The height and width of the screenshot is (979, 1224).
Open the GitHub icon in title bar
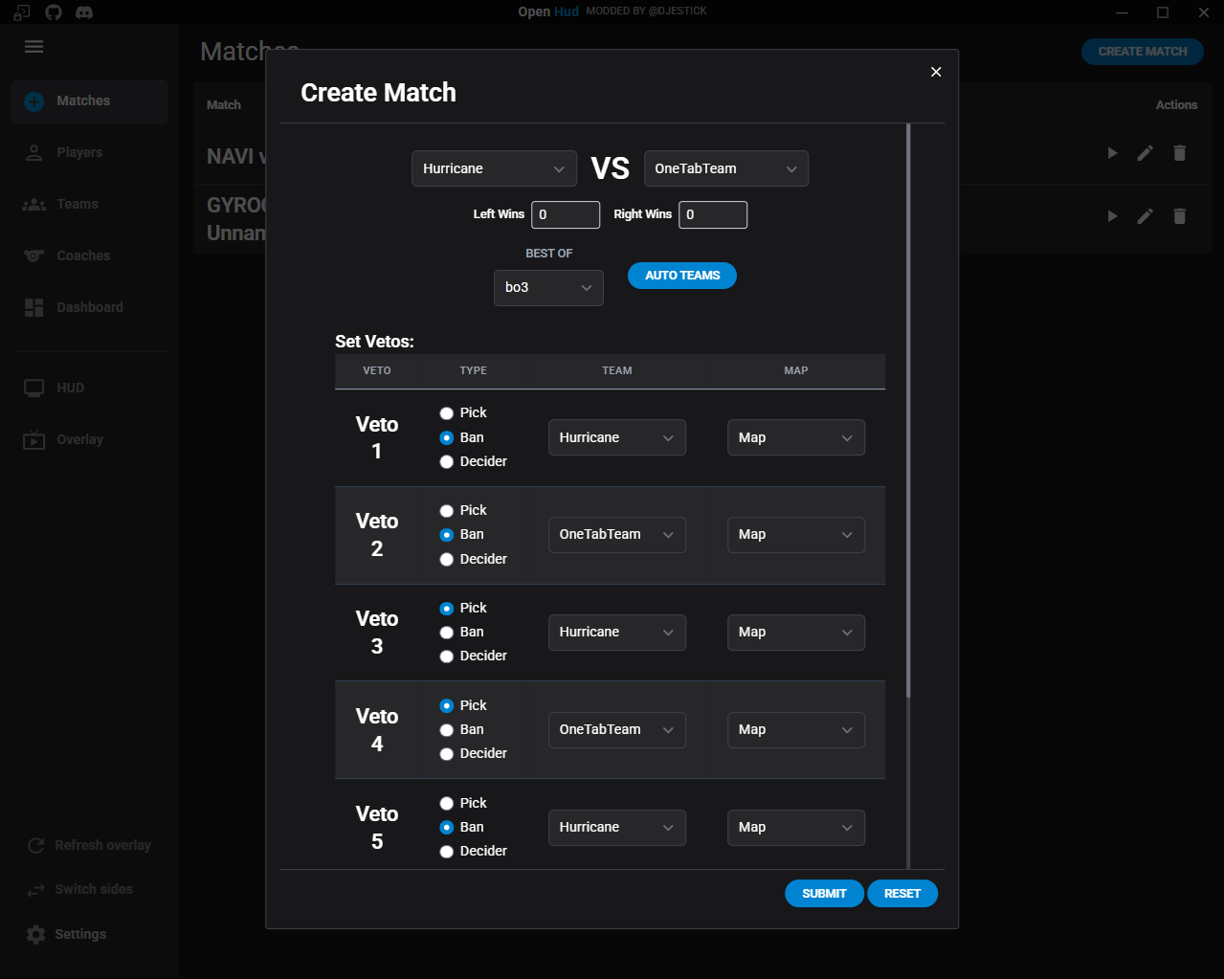coord(54,12)
